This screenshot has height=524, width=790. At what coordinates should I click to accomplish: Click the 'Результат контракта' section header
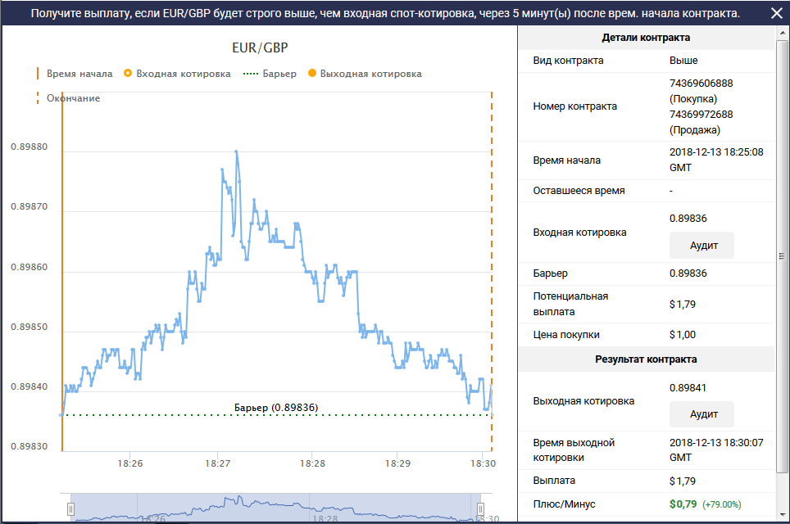pos(646,359)
